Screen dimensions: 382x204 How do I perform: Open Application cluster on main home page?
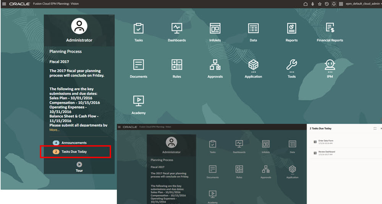click(x=253, y=65)
